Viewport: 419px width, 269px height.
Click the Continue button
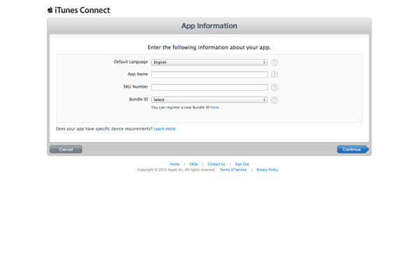[353, 149]
